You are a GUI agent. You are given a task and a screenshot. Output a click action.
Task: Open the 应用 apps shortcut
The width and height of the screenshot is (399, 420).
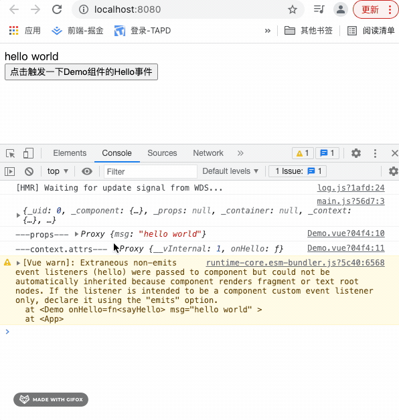coord(25,31)
